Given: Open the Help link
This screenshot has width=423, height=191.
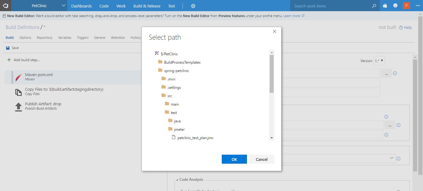Looking at the screenshot, I should (x=405, y=28).
